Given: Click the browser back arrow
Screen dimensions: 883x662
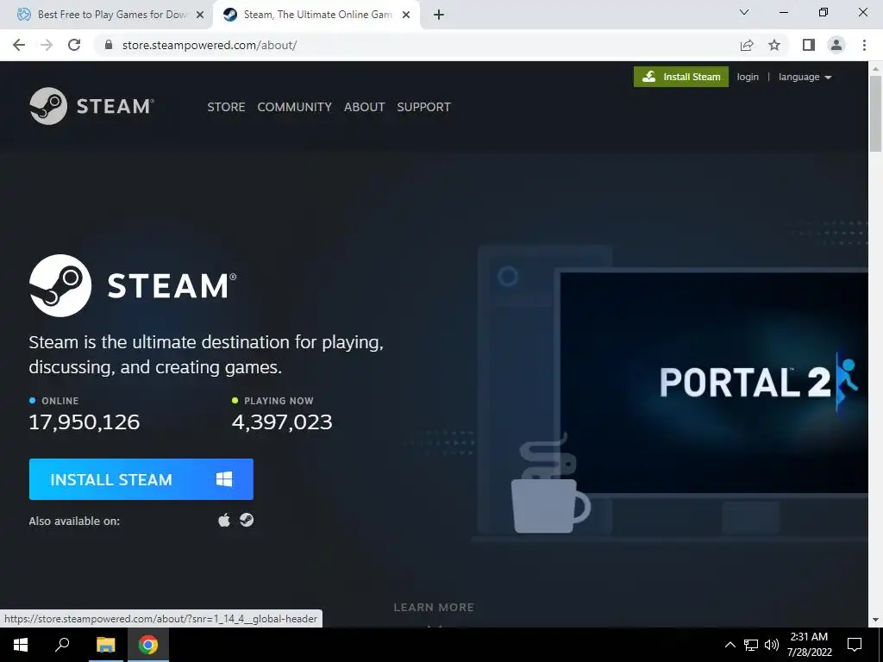Looking at the screenshot, I should 19,45.
